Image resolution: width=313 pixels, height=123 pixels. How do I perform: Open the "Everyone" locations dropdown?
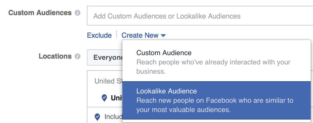pyautogui.click(x=105, y=57)
